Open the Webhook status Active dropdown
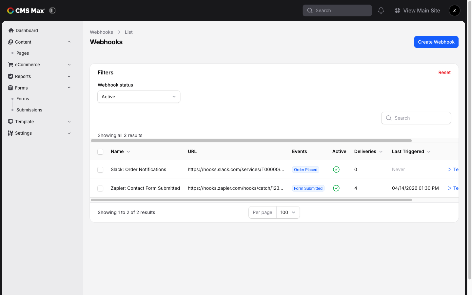The height and width of the screenshot is (295, 472). pos(139,97)
